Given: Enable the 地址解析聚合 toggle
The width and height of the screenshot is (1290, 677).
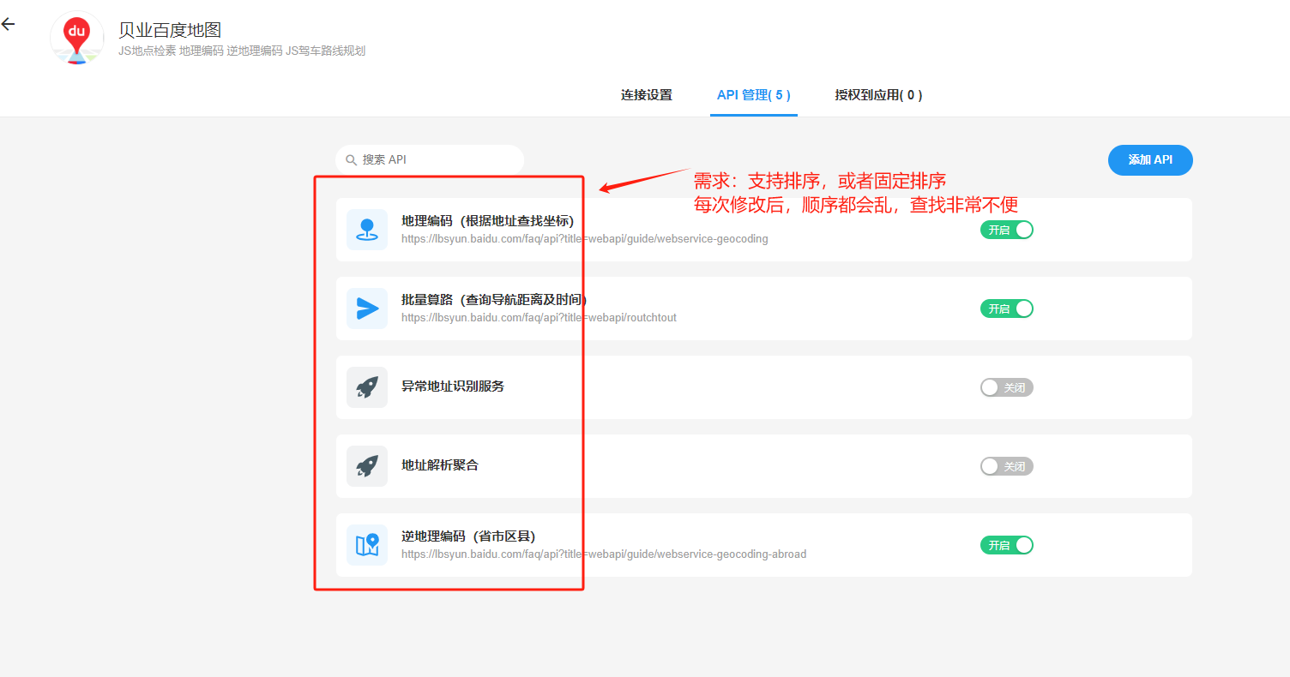Looking at the screenshot, I should (x=1007, y=466).
